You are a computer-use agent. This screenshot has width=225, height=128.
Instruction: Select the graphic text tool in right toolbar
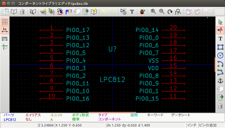click(220, 38)
